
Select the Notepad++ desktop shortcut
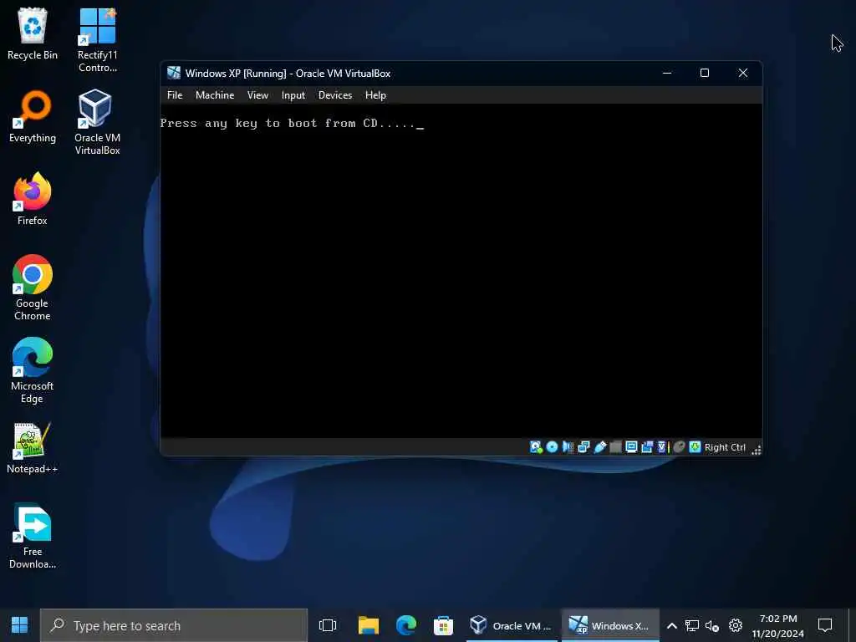coord(33,448)
